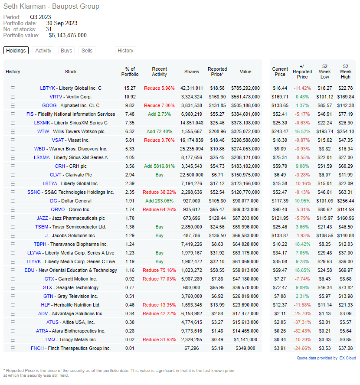This screenshot has height=385, width=360.
Task: Open history icon for VRTV row
Action: [13, 97]
